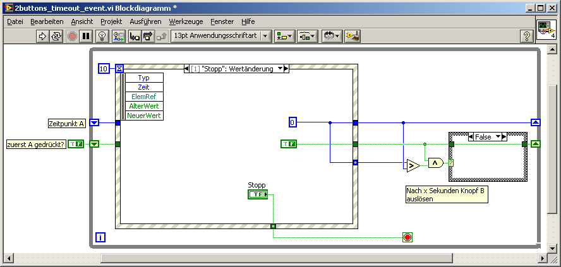The image size is (561, 267).
Task: Open the Hilfe menu
Action: click(x=248, y=21)
